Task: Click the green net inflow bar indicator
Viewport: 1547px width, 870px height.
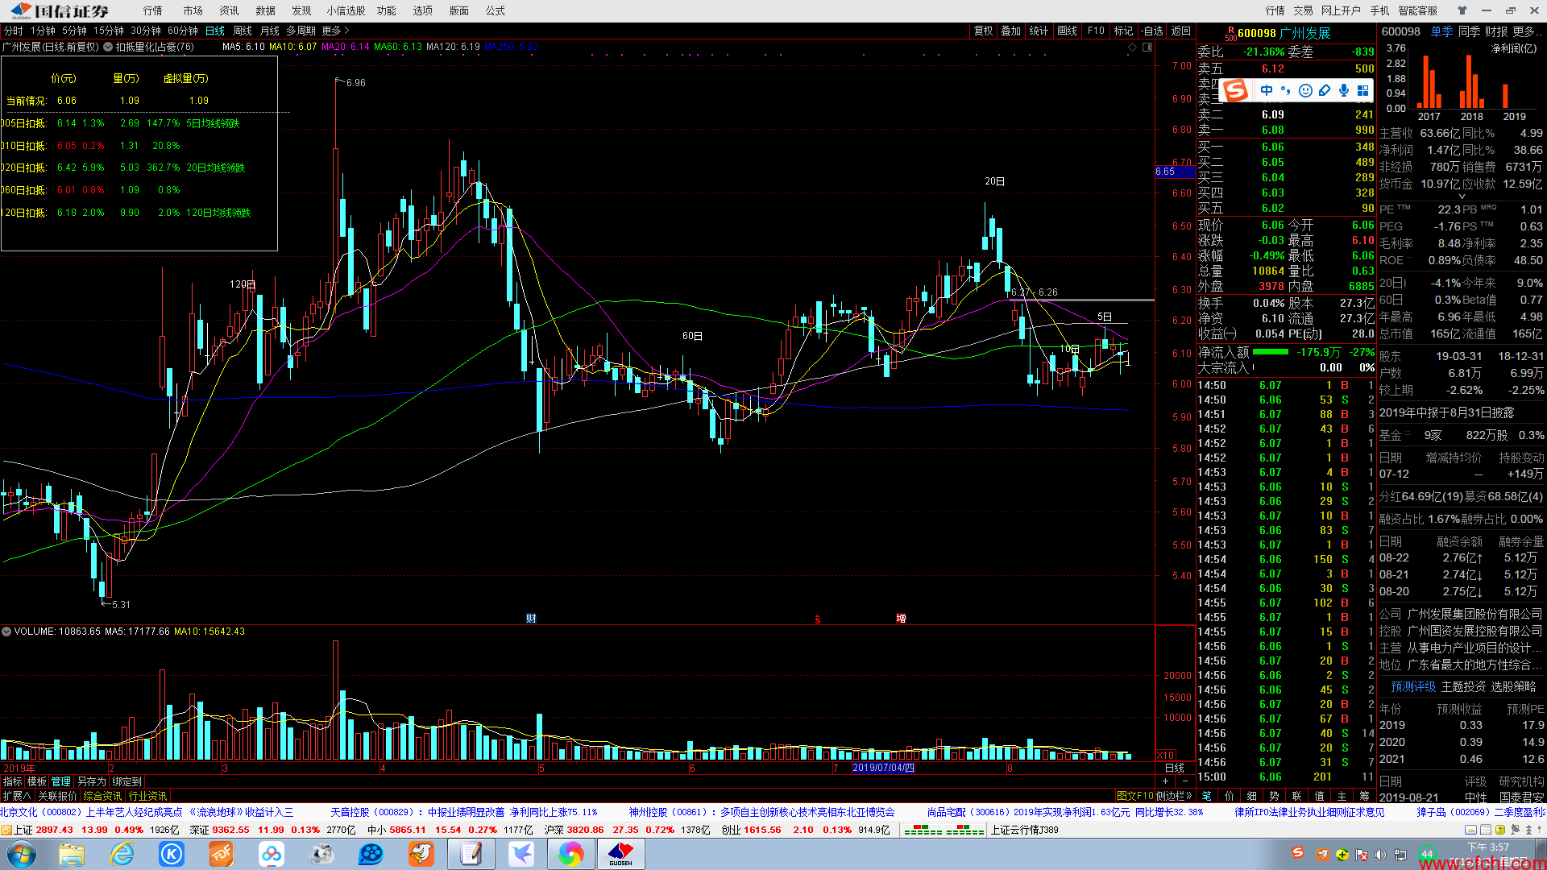Action: tap(1271, 352)
